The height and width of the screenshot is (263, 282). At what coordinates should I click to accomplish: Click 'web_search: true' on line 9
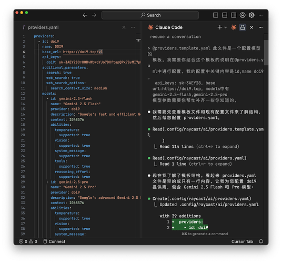click(x=63, y=78)
